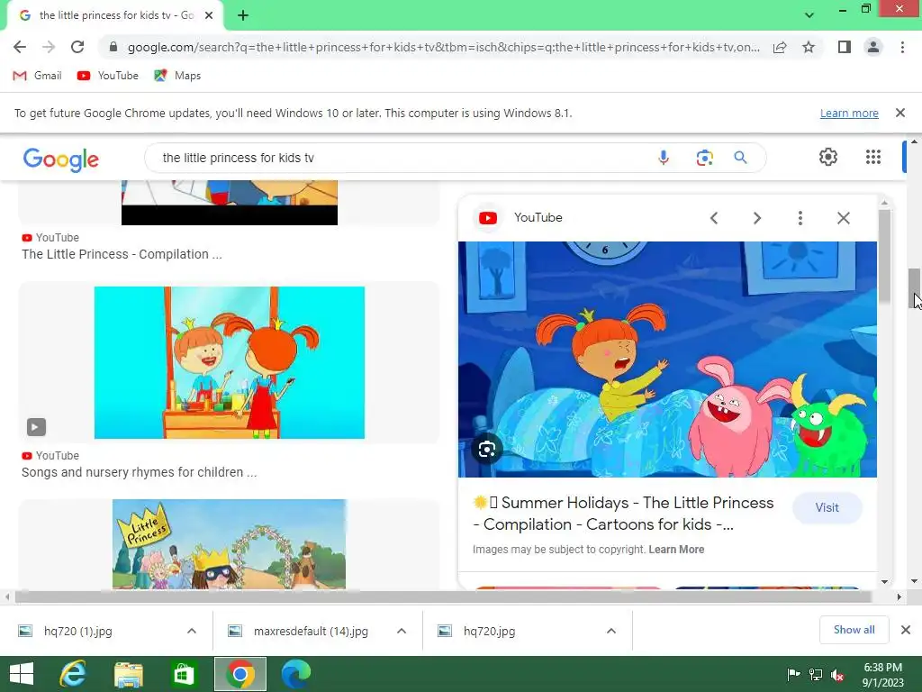Open Google quick settings gear
The height and width of the screenshot is (692, 922).
(x=828, y=157)
